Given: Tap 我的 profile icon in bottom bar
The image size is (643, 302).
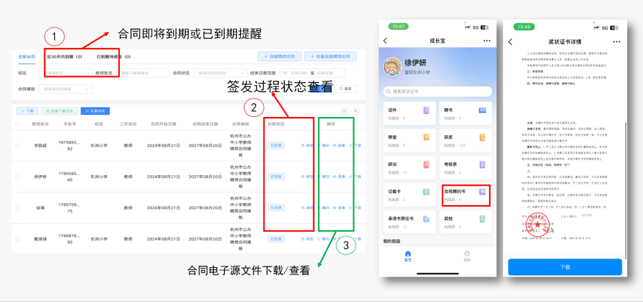Looking at the screenshot, I should click(466, 255).
